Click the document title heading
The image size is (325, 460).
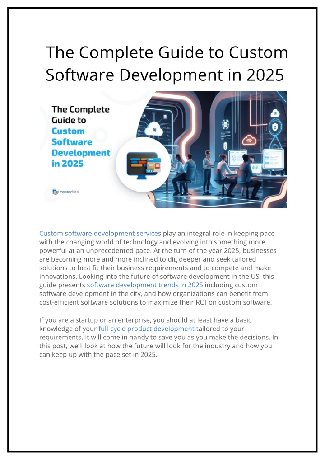pyautogui.click(x=167, y=63)
